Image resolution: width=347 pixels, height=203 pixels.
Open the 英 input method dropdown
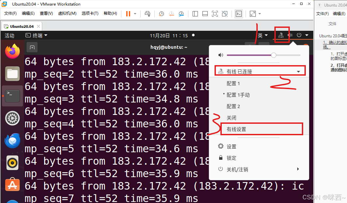(x=263, y=35)
